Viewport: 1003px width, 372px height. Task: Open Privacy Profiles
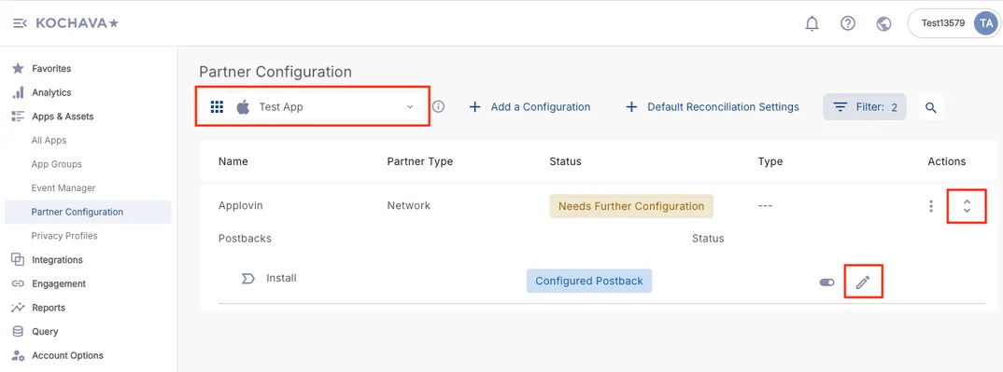click(x=64, y=236)
